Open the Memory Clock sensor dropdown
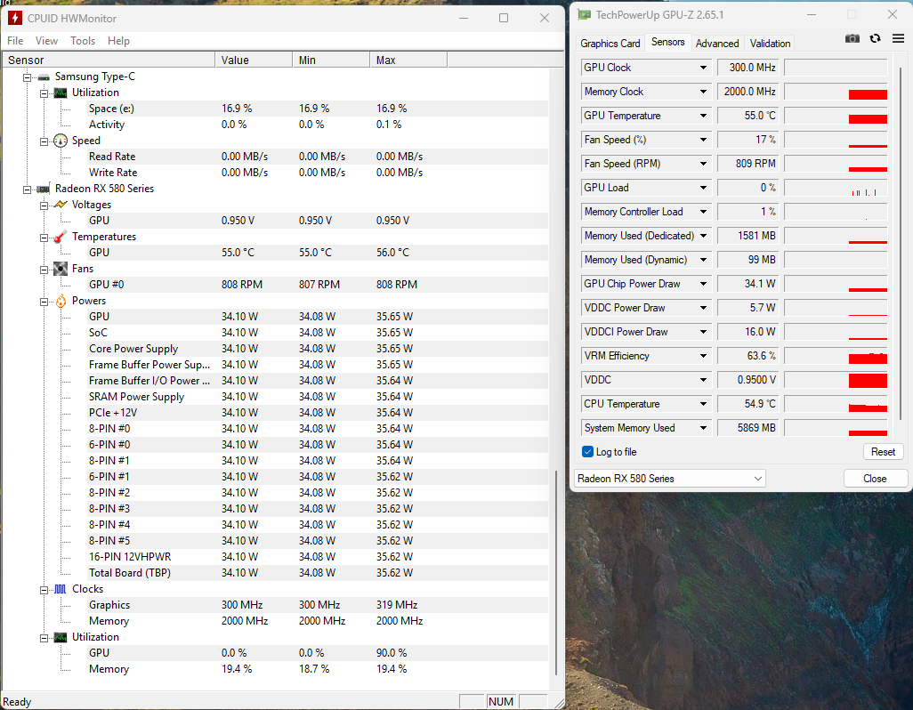This screenshot has height=710, width=913. coord(703,92)
